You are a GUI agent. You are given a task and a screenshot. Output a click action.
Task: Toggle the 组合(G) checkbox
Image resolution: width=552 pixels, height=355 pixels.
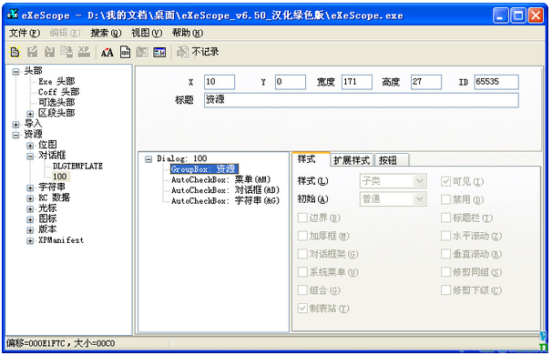coord(302,290)
